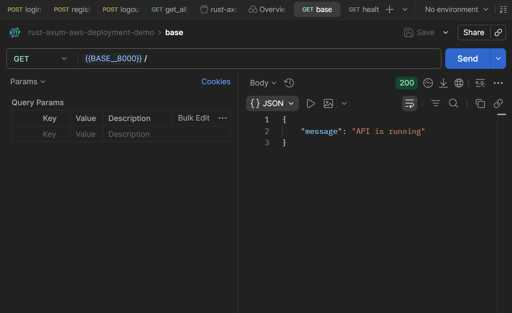
Task: Copy the response body
Action: click(x=480, y=103)
